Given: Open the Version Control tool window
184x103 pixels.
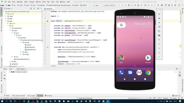Looking at the screenshot, I should (x=19, y=96).
